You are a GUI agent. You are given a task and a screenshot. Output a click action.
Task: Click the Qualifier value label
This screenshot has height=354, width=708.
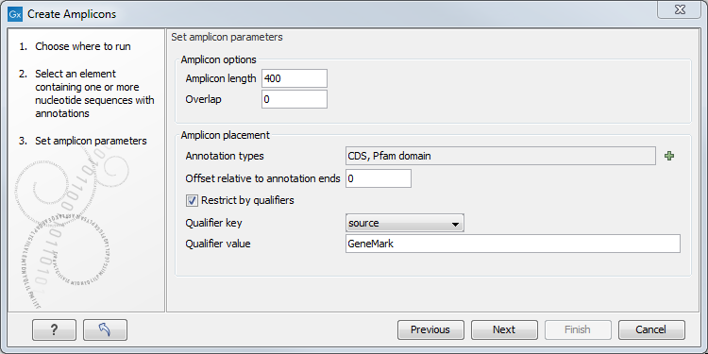(x=218, y=244)
